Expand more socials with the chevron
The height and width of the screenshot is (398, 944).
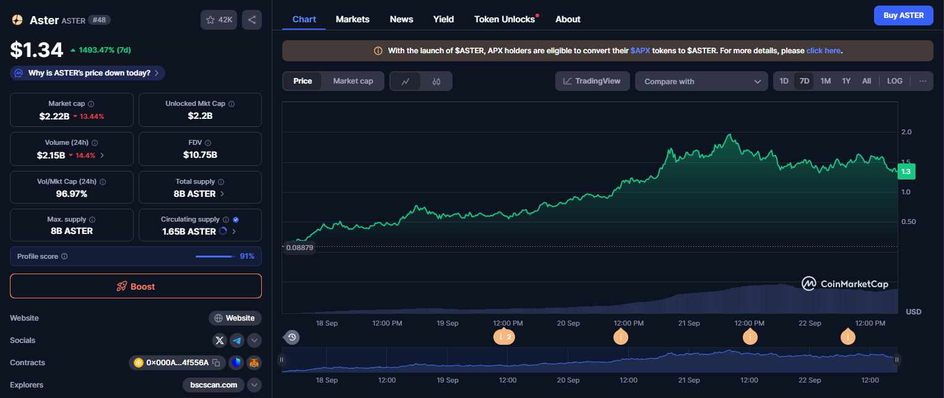[254, 340]
